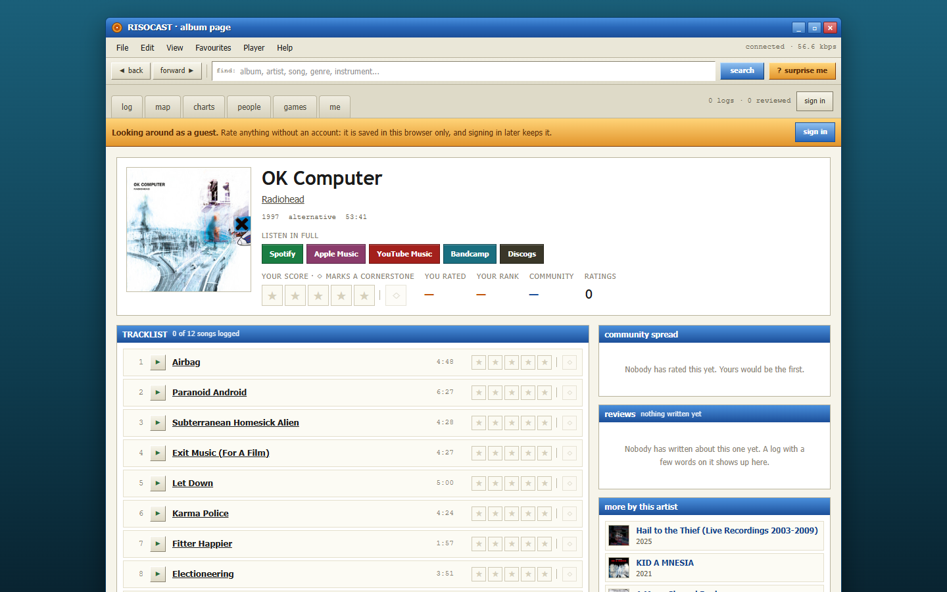Mark Airbag as a cornerstone
The image size is (947, 592).
pos(570,362)
